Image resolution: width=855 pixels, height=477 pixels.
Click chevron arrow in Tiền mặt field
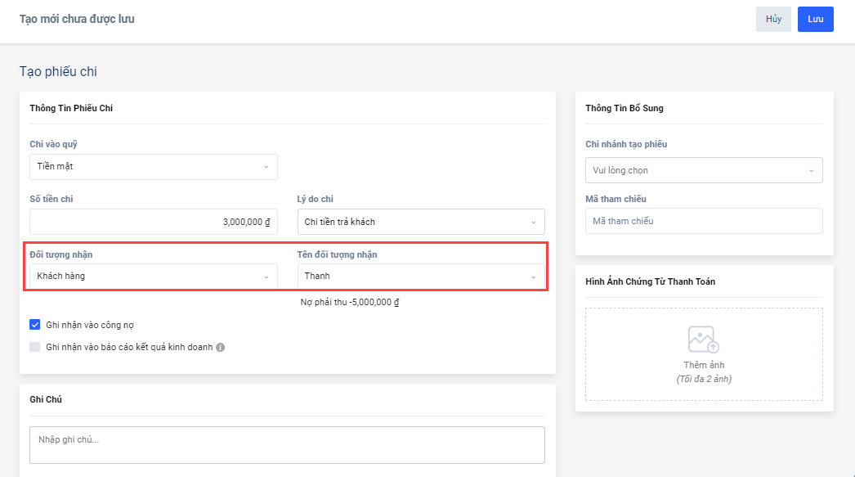point(266,167)
